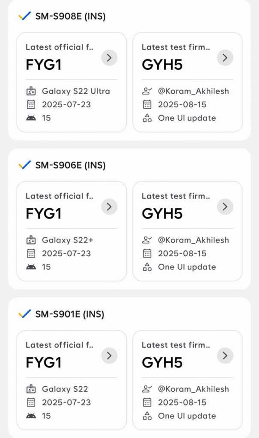Click shapes icon beside One UI update for SM-S906E
259x438 pixels.
[x=147, y=267]
